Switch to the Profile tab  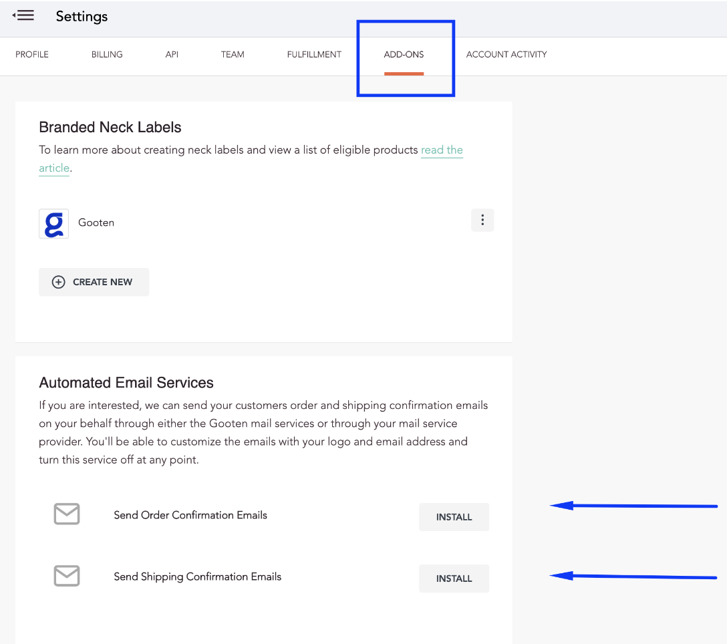point(32,54)
